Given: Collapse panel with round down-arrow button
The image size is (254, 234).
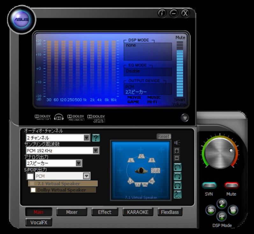Looking at the screenshot, I should (x=185, y=118).
